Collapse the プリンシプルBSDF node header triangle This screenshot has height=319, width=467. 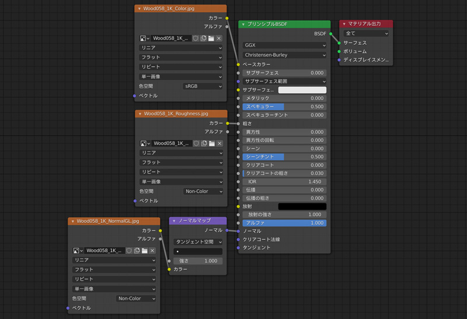[x=243, y=24]
